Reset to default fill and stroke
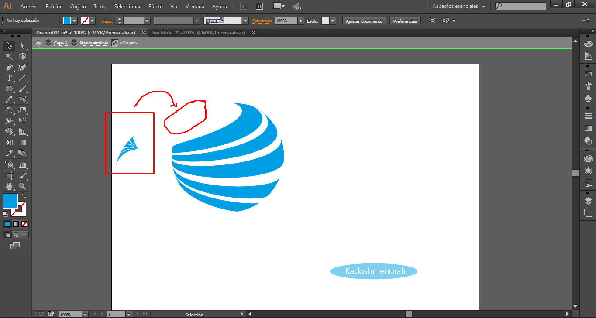The height and width of the screenshot is (318, 596). (5, 214)
